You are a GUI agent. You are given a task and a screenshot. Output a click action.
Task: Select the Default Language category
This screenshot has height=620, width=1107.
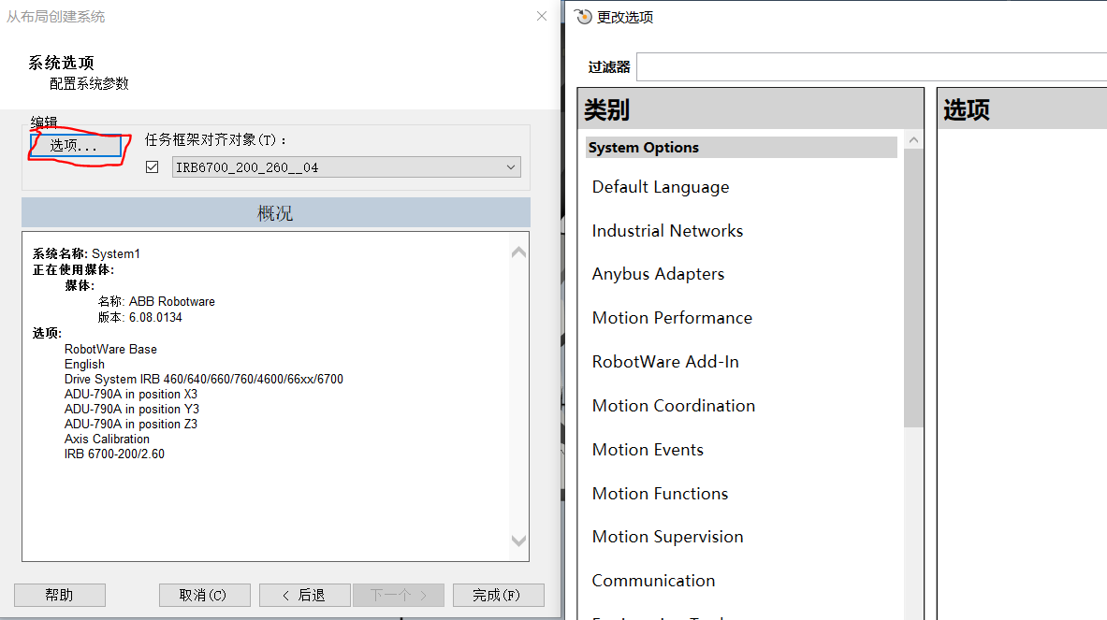click(660, 187)
